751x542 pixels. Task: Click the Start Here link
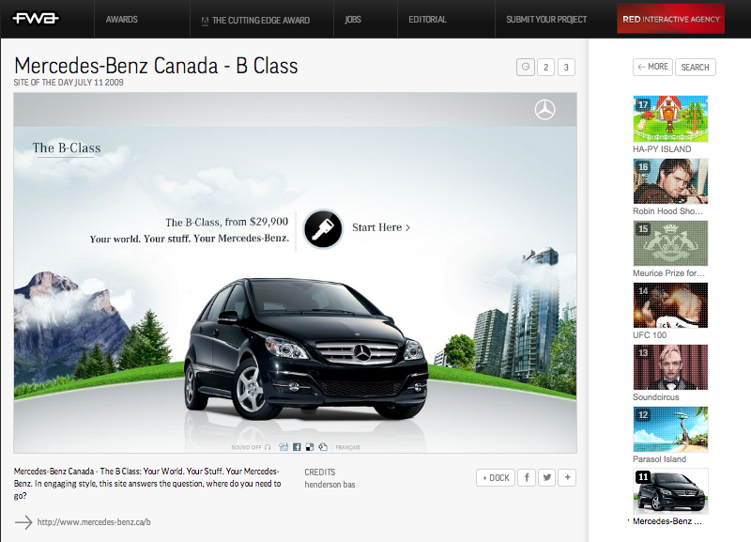380,227
